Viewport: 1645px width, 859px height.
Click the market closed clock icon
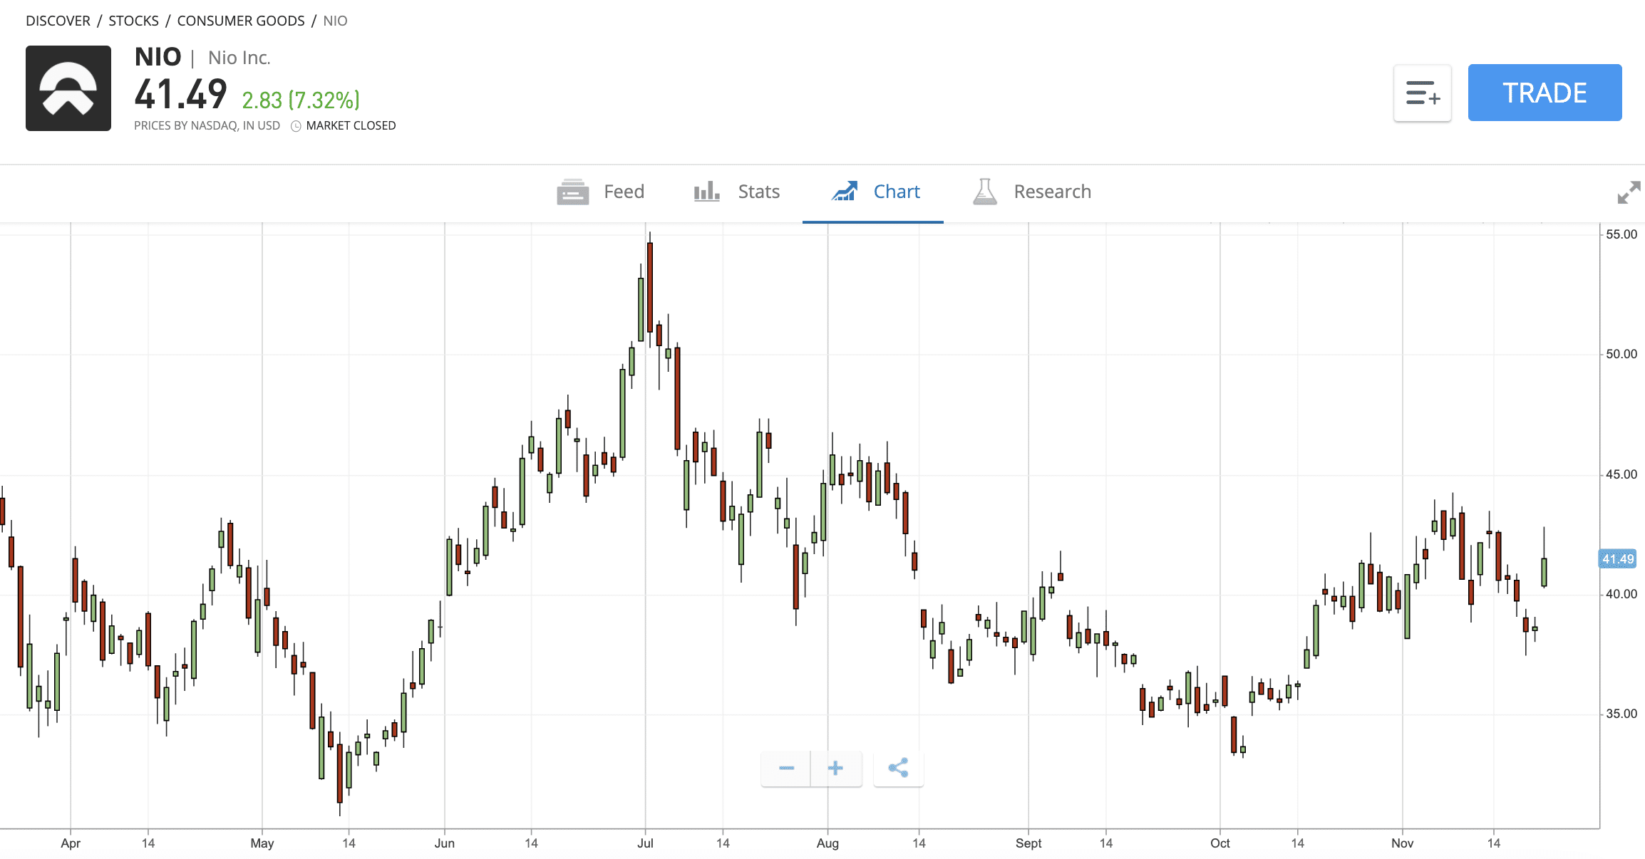[x=296, y=126]
